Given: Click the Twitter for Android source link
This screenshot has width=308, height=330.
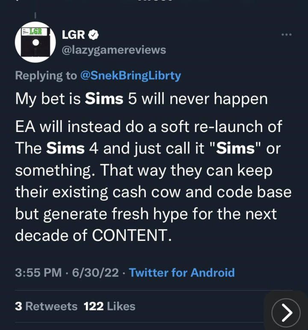Looking at the screenshot, I should coord(182,273).
